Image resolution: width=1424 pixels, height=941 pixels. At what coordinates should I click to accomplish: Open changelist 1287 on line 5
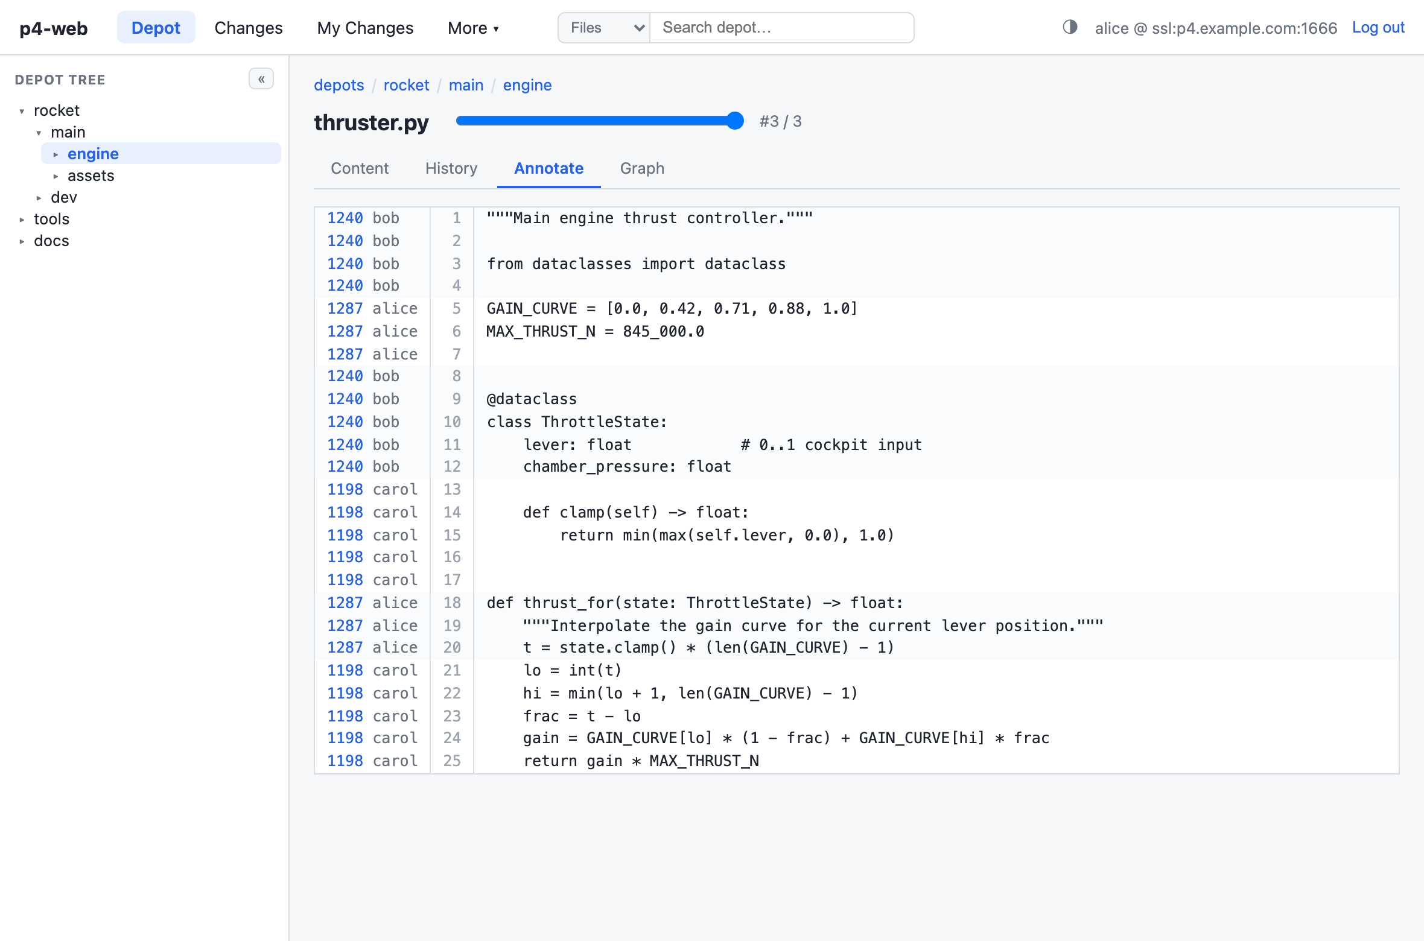[345, 308]
